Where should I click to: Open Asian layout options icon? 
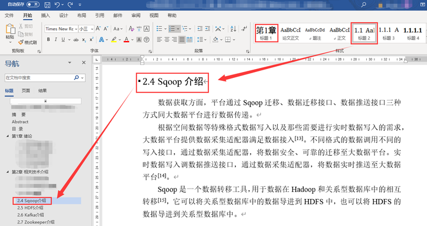coord(218,29)
